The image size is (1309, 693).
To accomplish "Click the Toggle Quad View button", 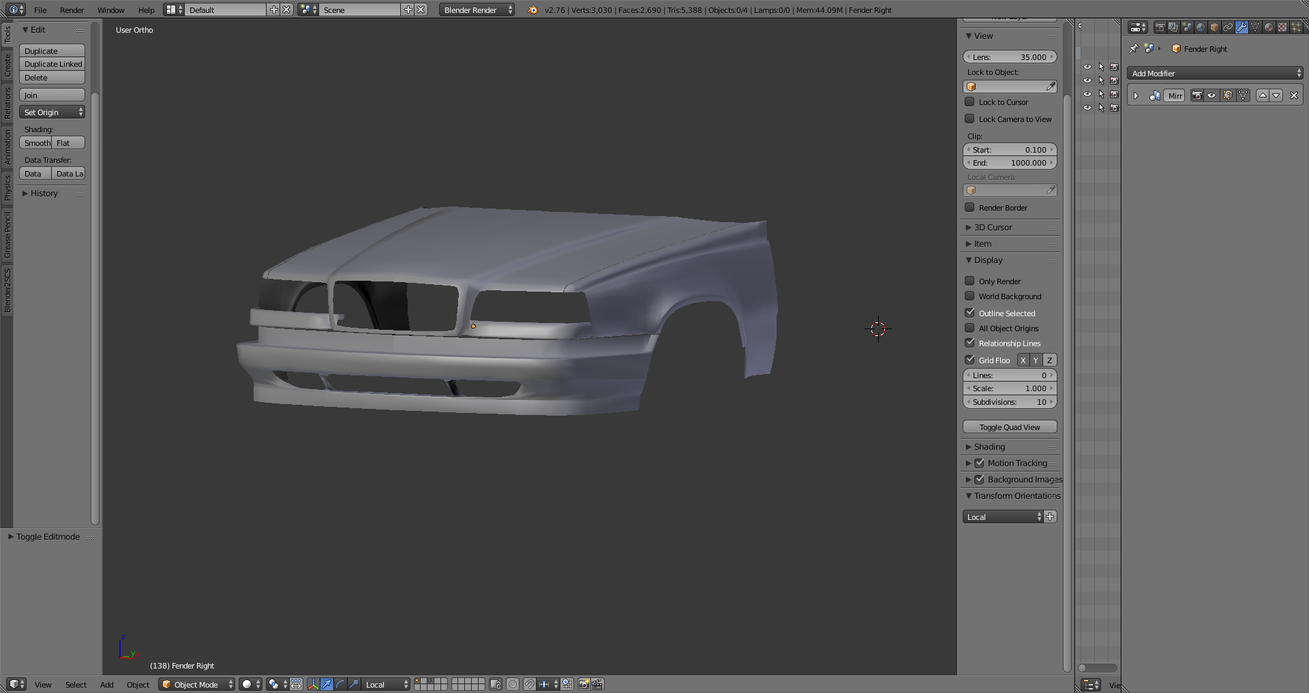I will [1009, 427].
